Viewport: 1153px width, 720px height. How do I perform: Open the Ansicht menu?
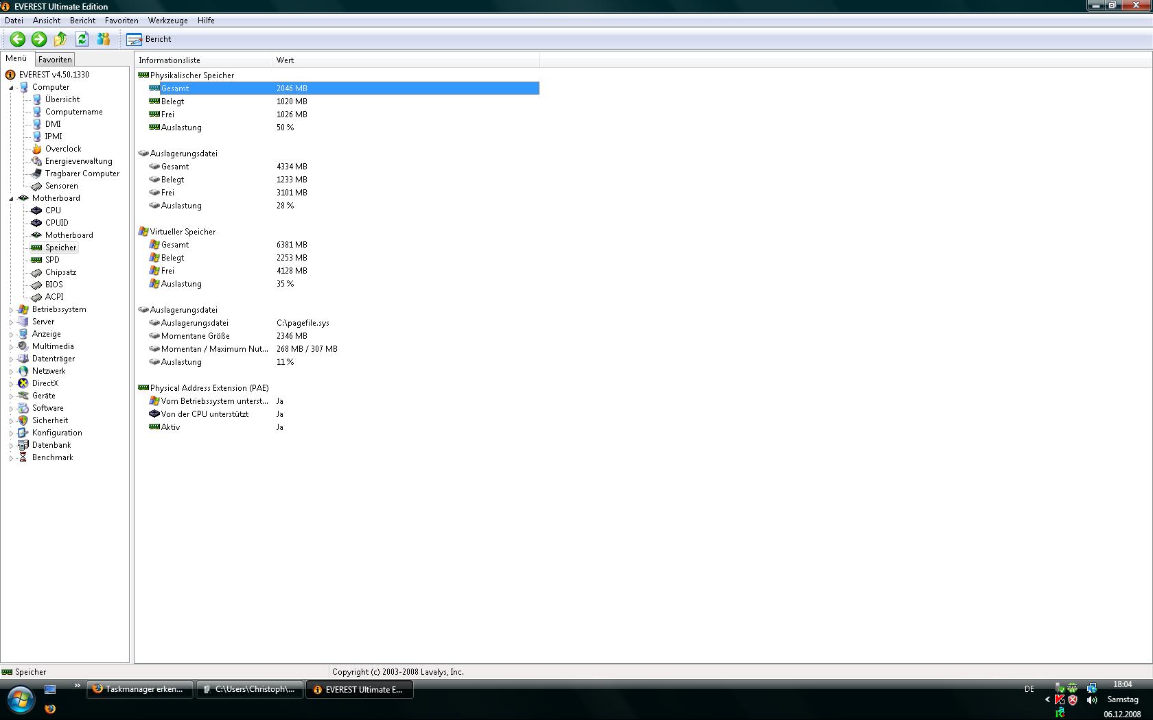pyautogui.click(x=47, y=21)
